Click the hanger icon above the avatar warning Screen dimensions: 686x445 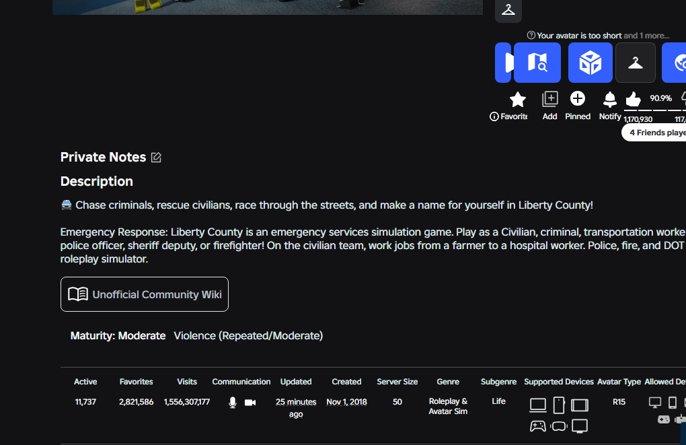[x=508, y=9]
